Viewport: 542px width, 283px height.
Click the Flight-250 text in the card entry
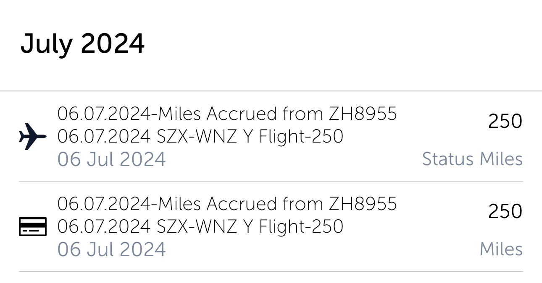tap(301, 226)
